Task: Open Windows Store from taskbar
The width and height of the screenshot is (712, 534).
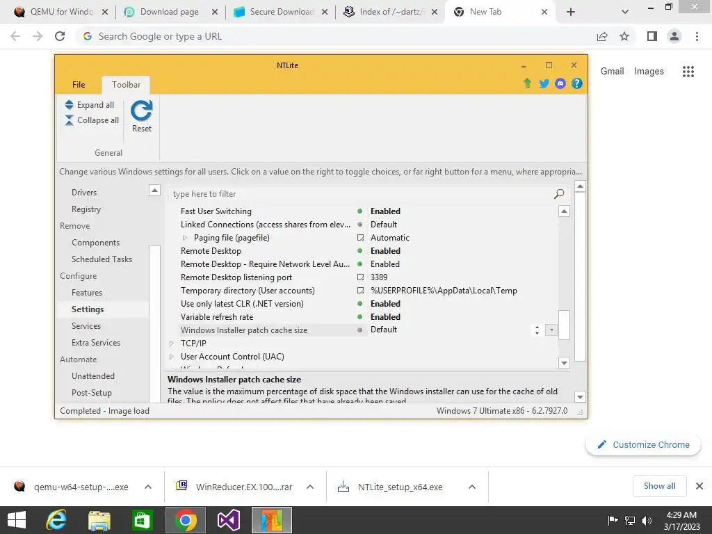Action: pos(142,520)
